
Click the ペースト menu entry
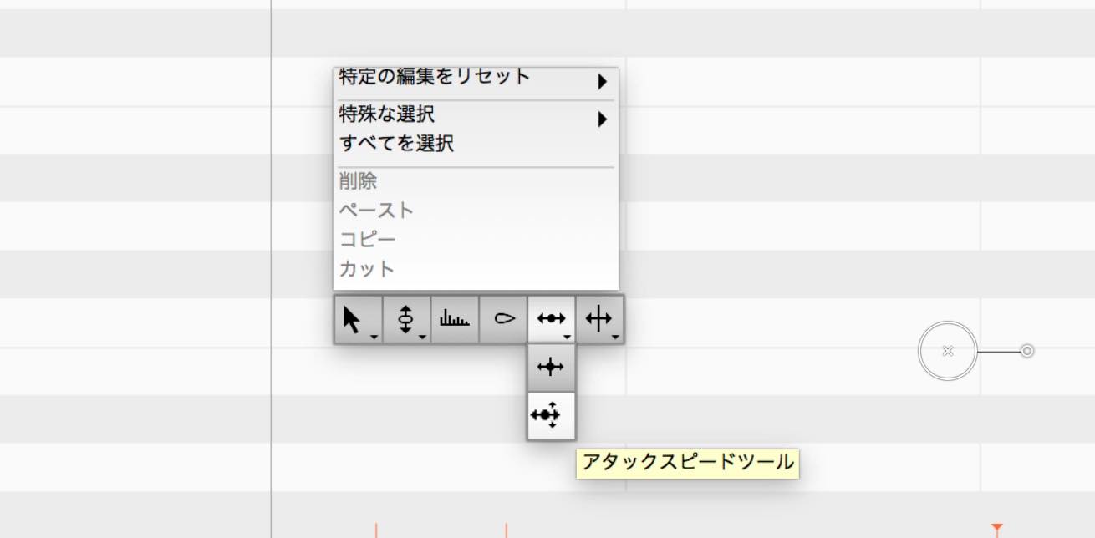[x=476, y=211]
